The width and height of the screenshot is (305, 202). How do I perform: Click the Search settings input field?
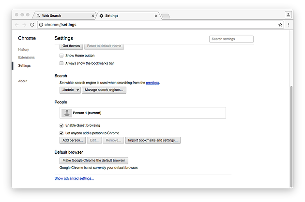(x=231, y=39)
